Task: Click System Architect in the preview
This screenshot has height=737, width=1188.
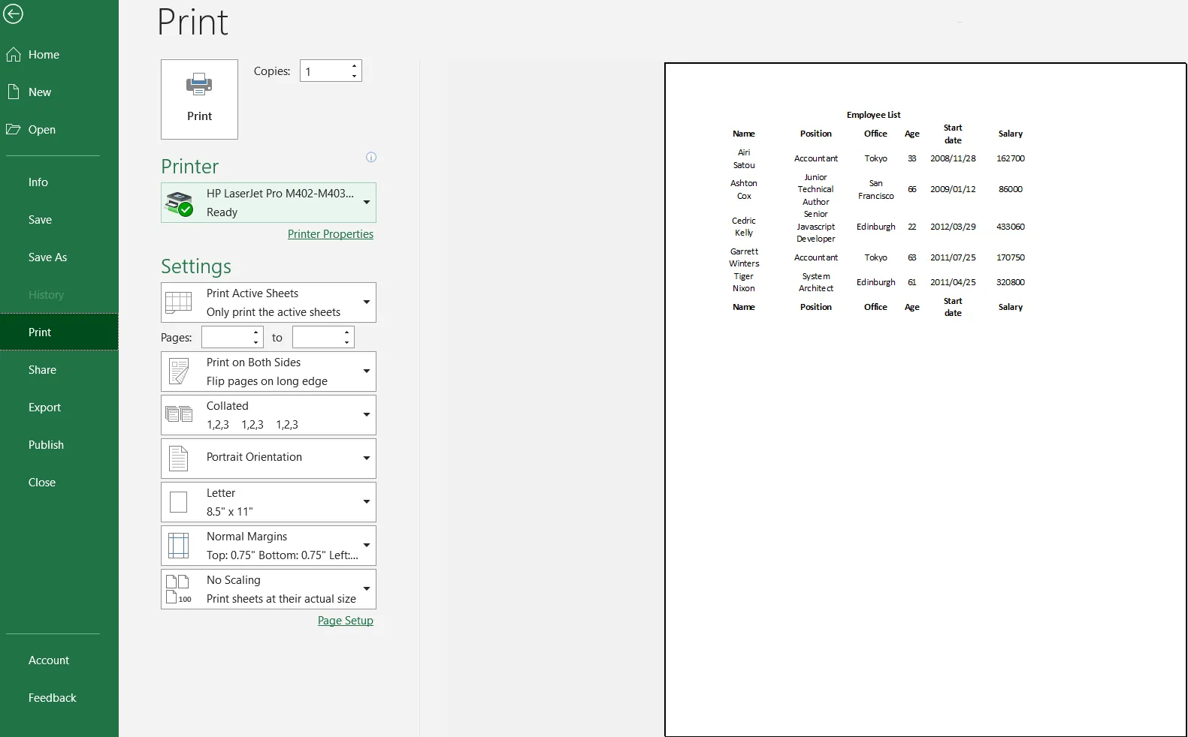Action: point(816,282)
